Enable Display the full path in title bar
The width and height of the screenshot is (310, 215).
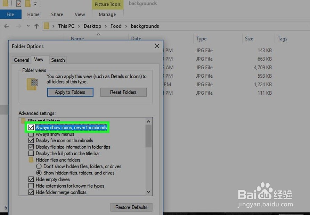tap(31, 154)
